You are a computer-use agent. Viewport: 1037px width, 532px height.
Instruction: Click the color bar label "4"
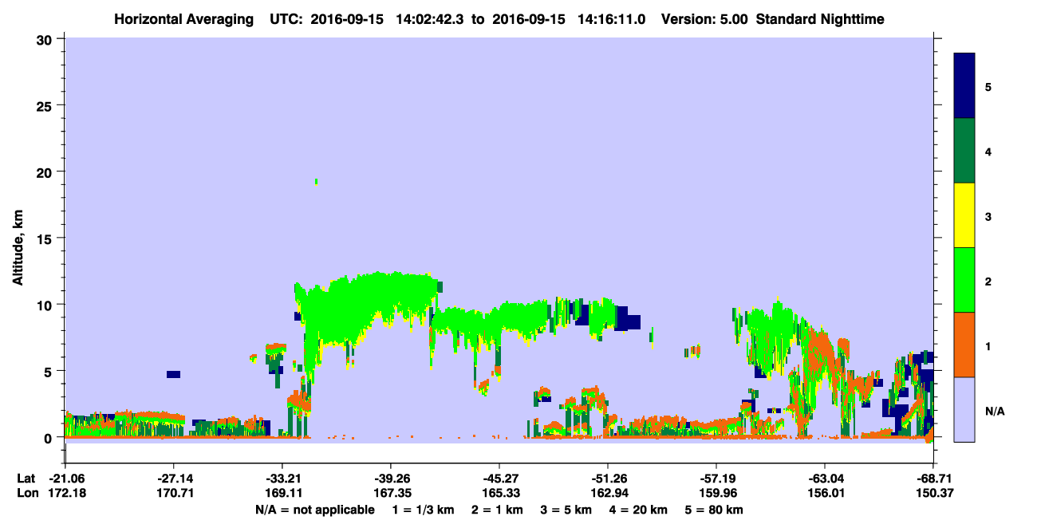click(988, 151)
